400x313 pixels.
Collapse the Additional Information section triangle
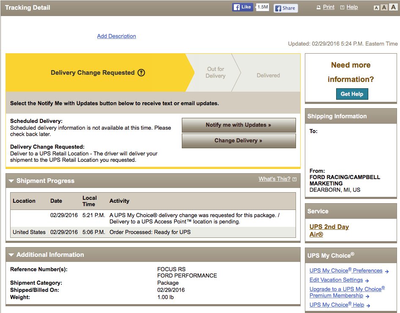click(11, 255)
